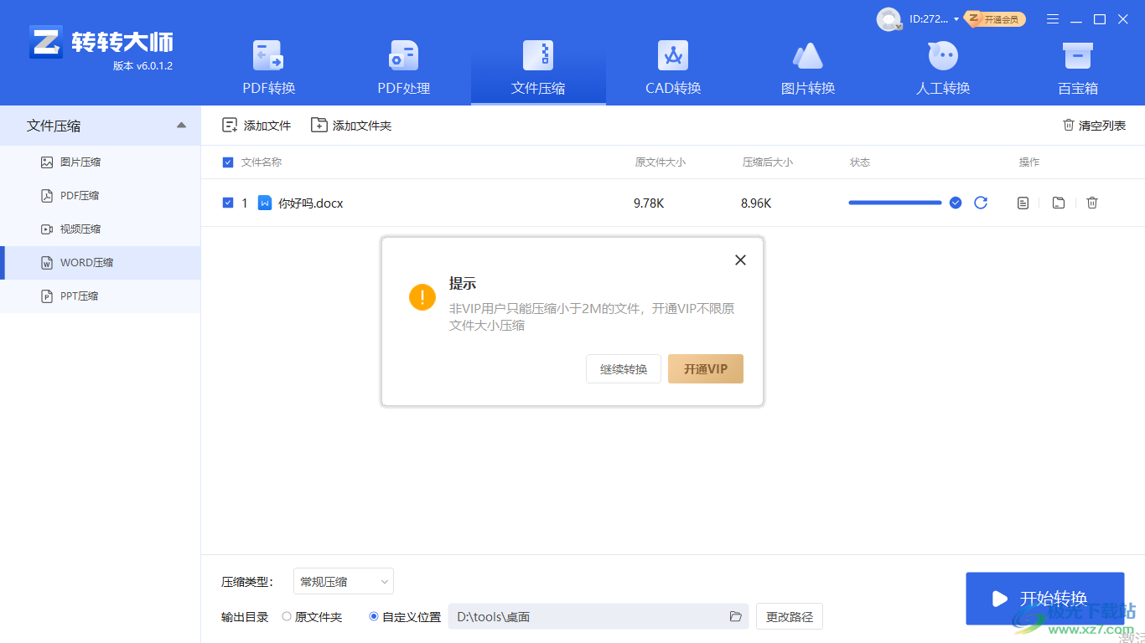Choose the 自定义位置 output option

[405, 617]
